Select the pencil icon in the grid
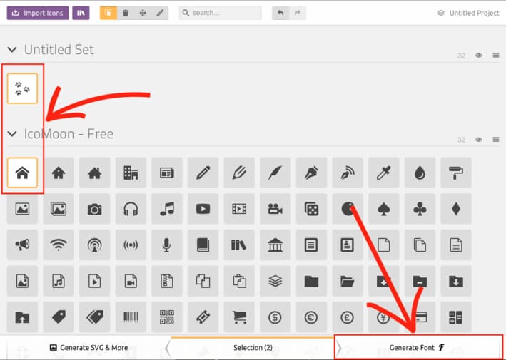Image resolution: width=506 pixels, height=360 pixels. click(203, 173)
